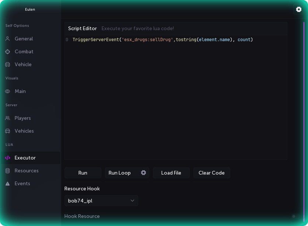The width and height of the screenshot is (308, 226).
Task: Open the settings gear in top-right corner
Action: point(299,10)
